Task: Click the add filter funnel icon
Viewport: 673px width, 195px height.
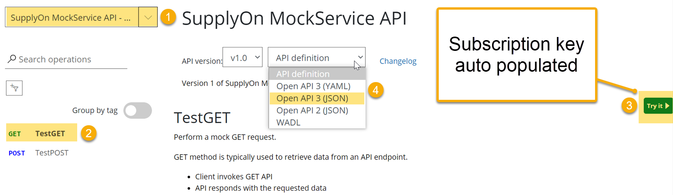Action: point(14,88)
